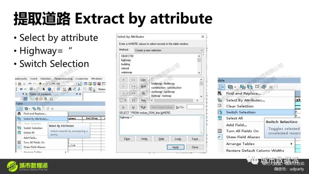This screenshot has height=174, width=309.
Task: Click the List By Drawing Order icon
Action: pyautogui.click(x=32, y=99)
